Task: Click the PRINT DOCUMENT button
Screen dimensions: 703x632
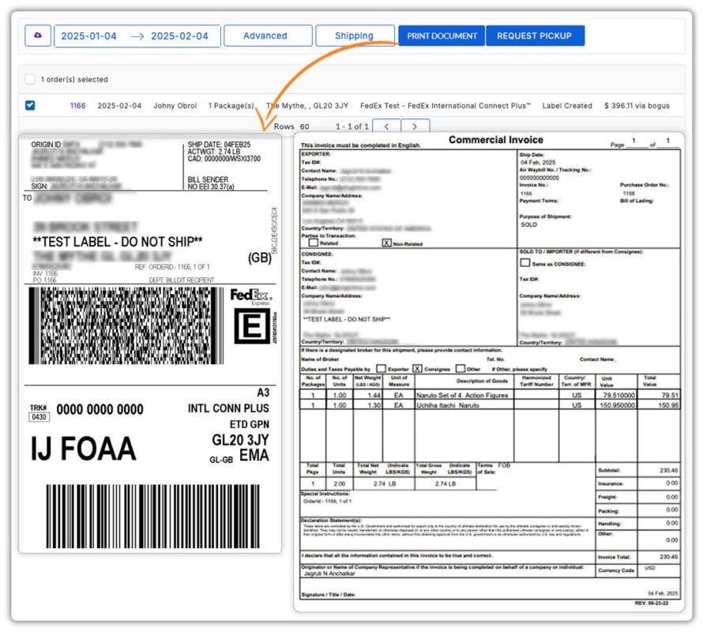Action: (x=442, y=36)
